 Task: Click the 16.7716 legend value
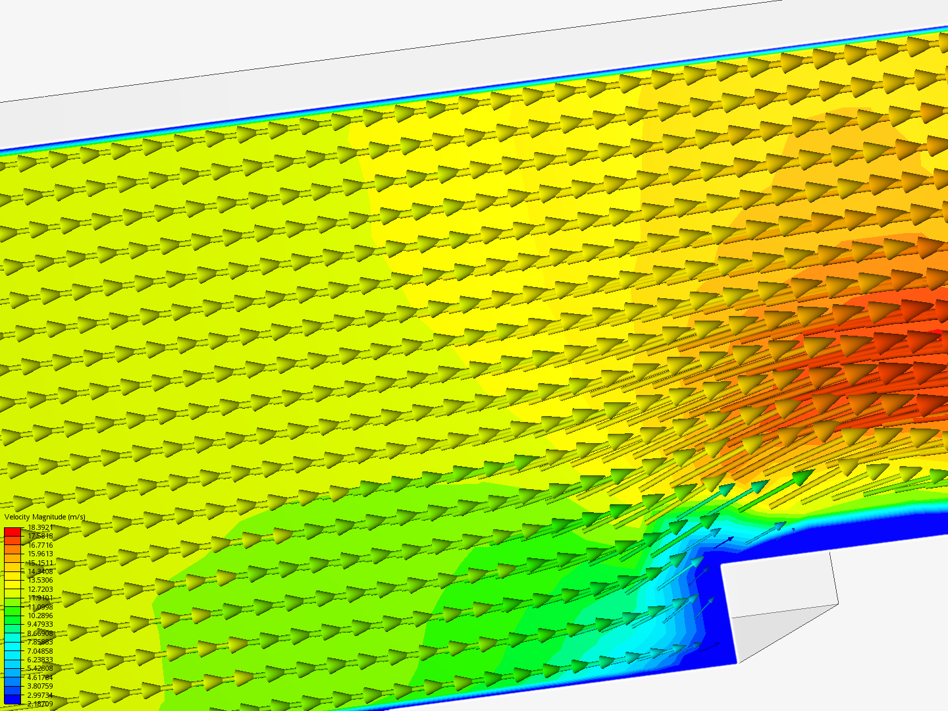(40, 545)
